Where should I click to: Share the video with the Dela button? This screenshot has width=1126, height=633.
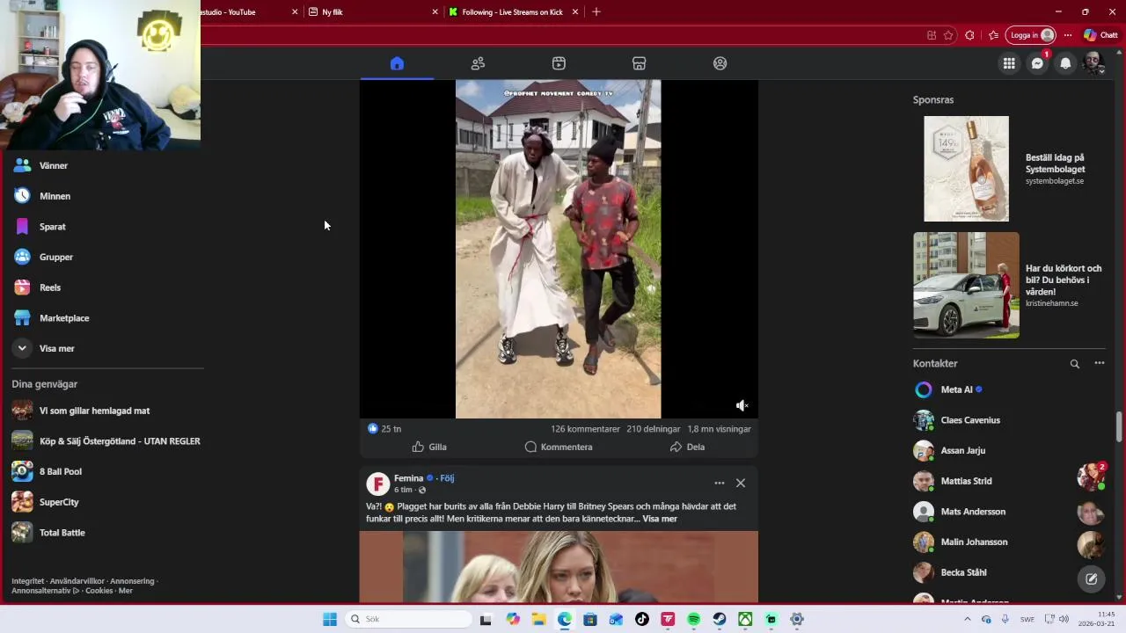pos(687,447)
